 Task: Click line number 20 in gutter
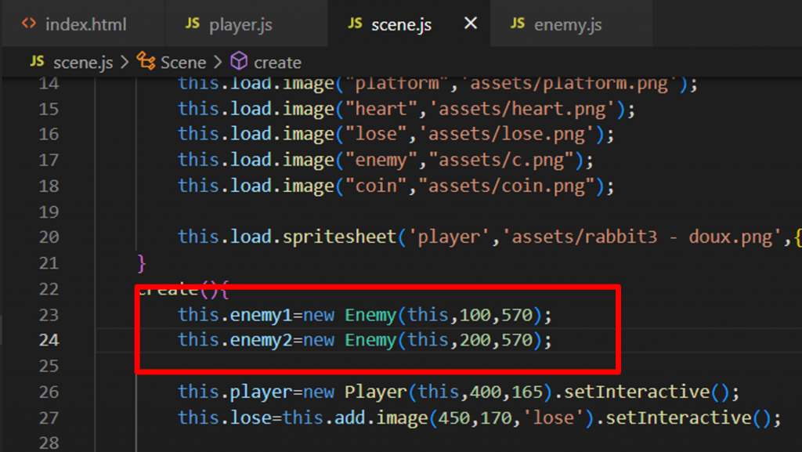(x=49, y=237)
